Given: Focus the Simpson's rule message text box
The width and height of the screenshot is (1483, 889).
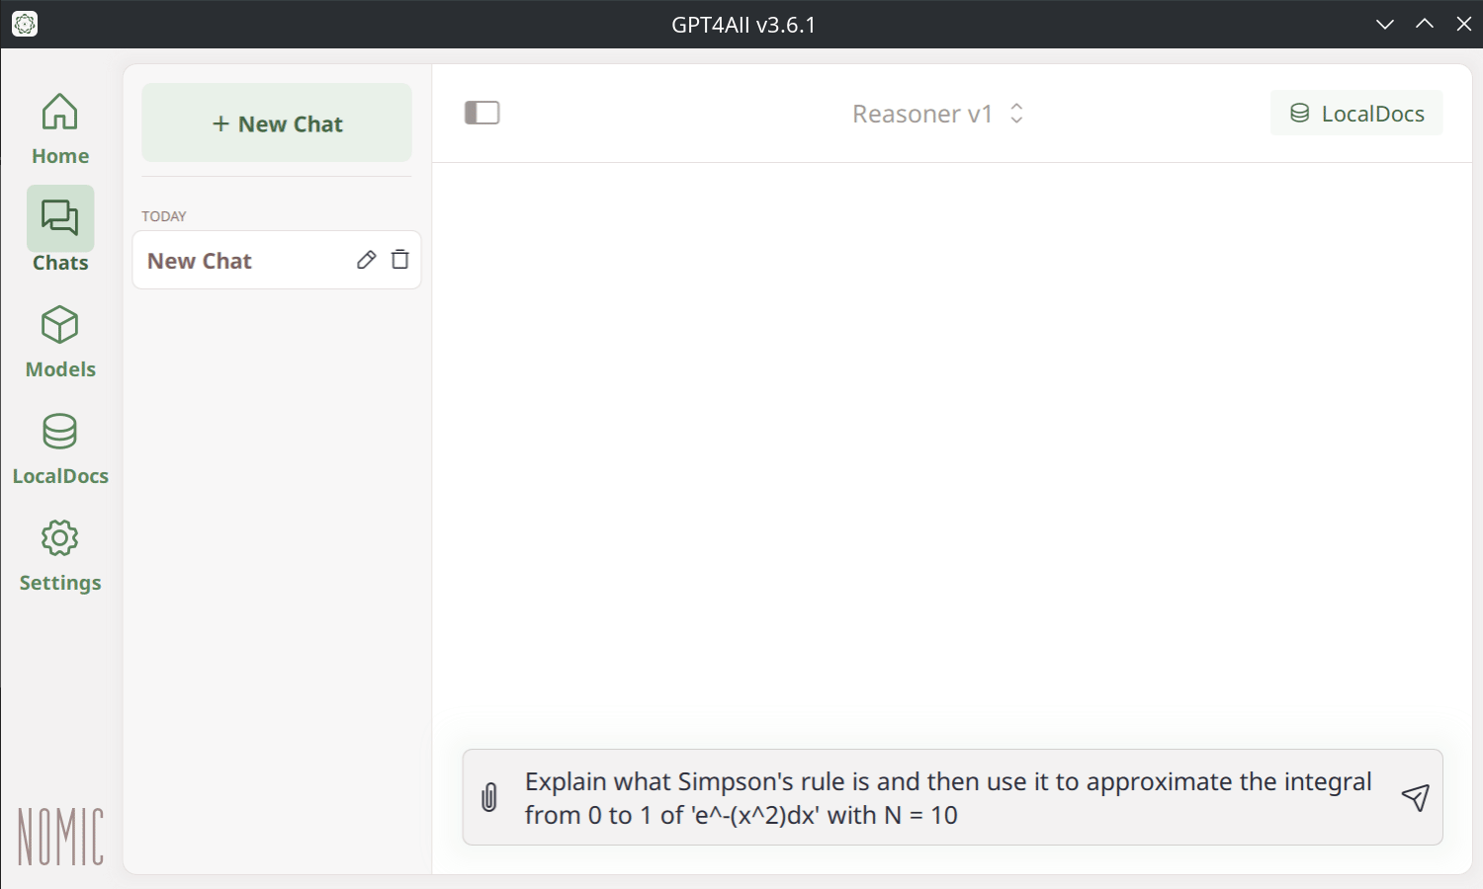Looking at the screenshot, I should point(947,798).
